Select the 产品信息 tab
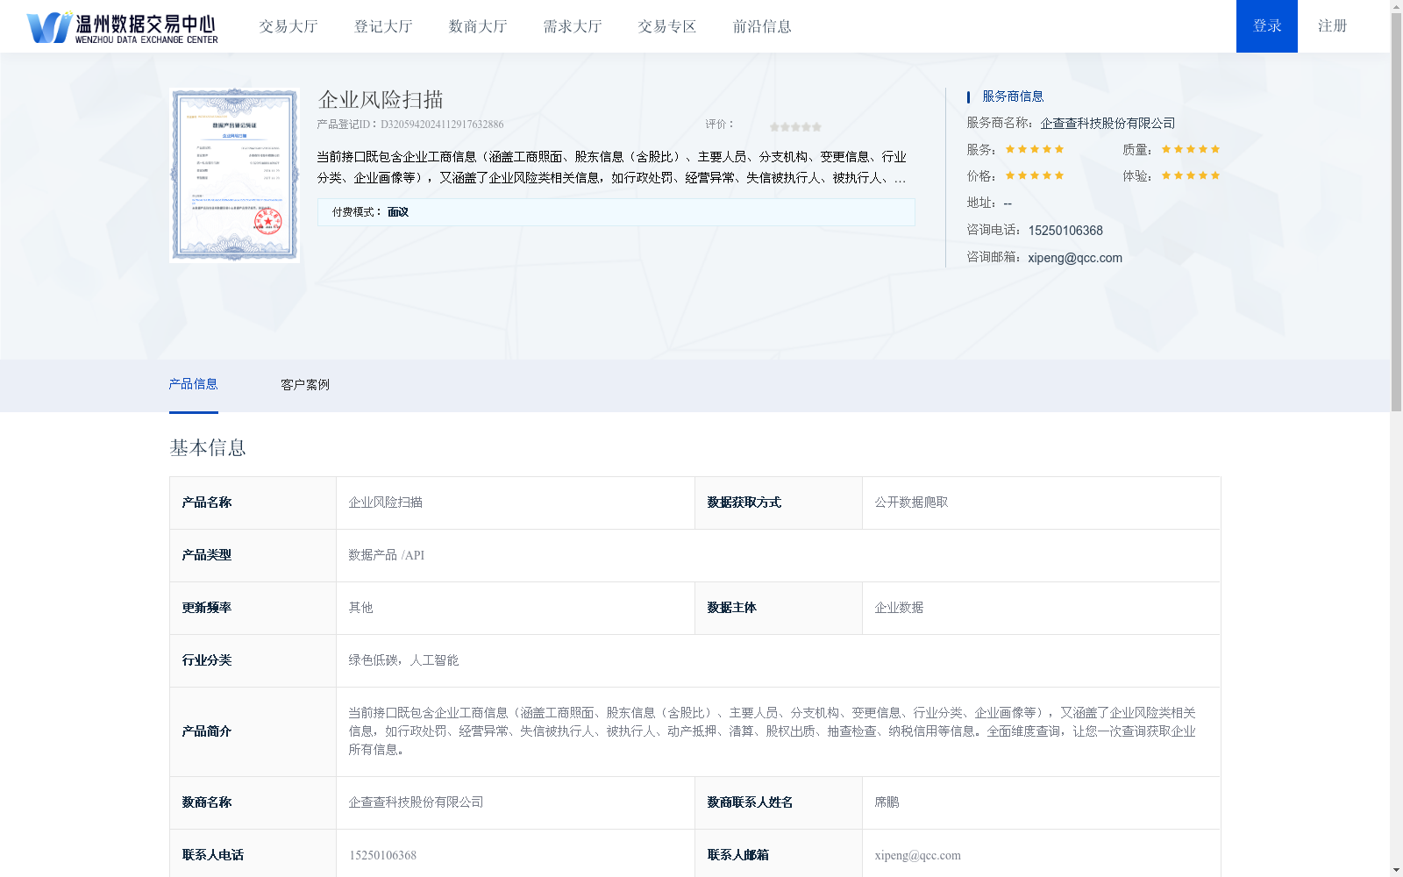1403x877 pixels. coord(193,384)
